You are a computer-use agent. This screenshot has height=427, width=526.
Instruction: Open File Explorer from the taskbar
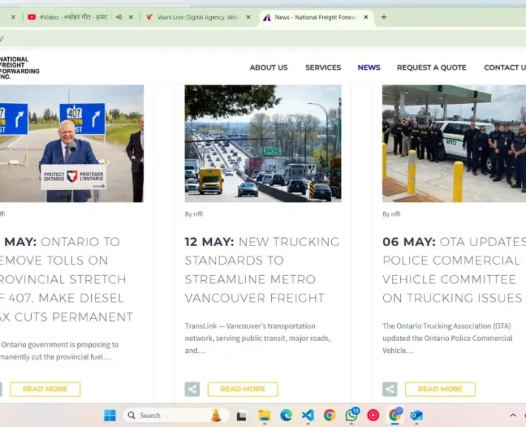[x=264, y=416]
